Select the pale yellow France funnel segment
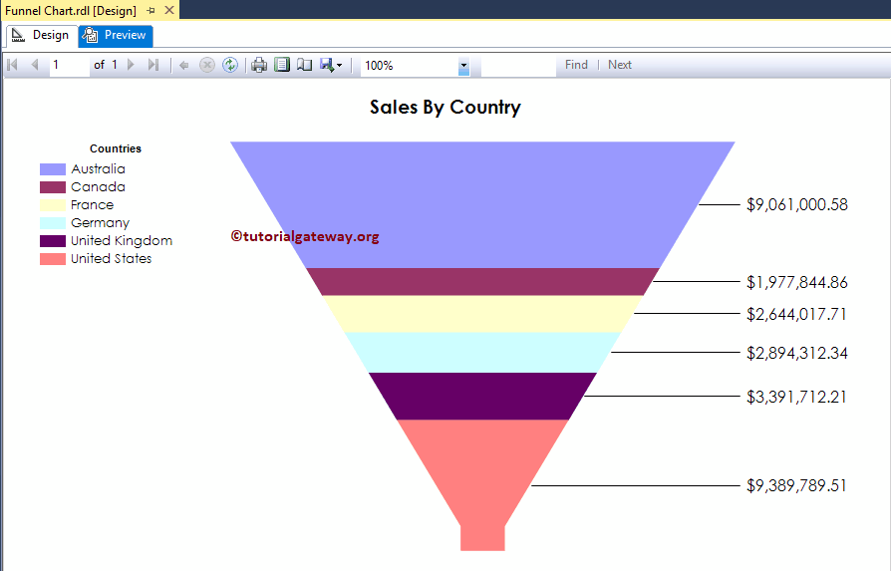The image size is (891, 571). 482,314
